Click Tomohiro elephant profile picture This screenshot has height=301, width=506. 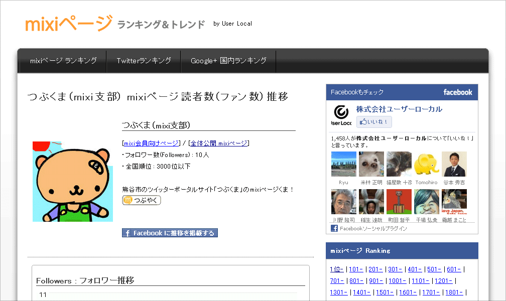[x=427, y=164]
